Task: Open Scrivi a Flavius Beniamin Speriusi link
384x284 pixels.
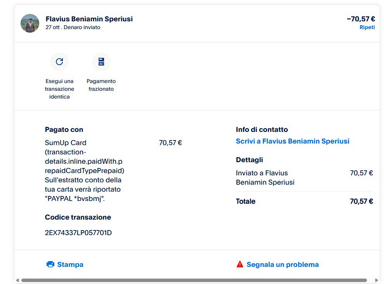Action: pos(292,141)
